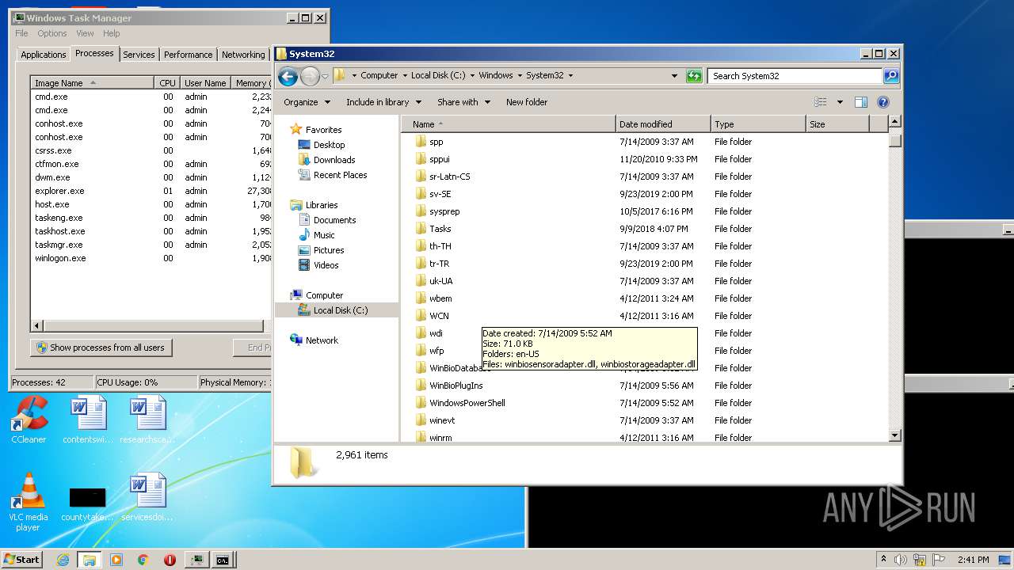The width and height of the screenshot is (1014, 570).
Task: Select Network in the navigation pane
Action: (x=322, y=340)
